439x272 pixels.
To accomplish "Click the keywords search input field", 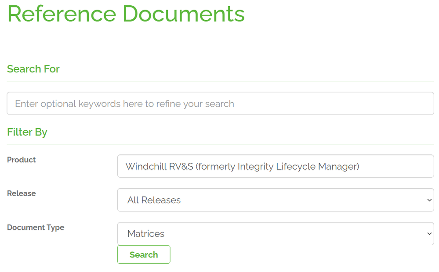I will pos(220,104).
